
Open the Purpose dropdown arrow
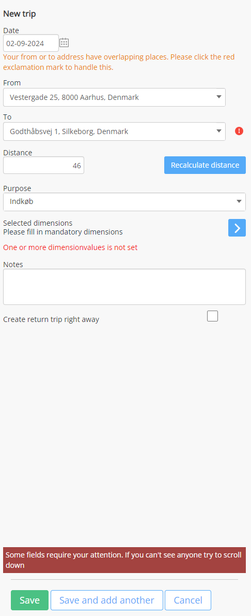coord(239,201)
